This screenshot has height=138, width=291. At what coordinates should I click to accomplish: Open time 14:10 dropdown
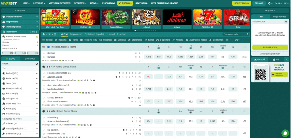(278, 3)
